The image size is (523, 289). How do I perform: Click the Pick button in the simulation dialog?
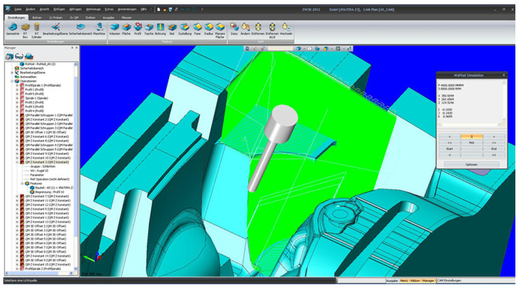[472, 142]
